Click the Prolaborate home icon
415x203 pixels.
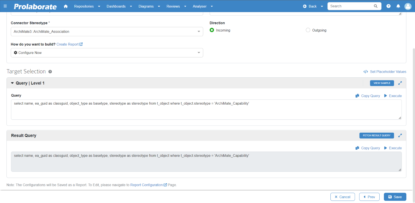point(66,6)
